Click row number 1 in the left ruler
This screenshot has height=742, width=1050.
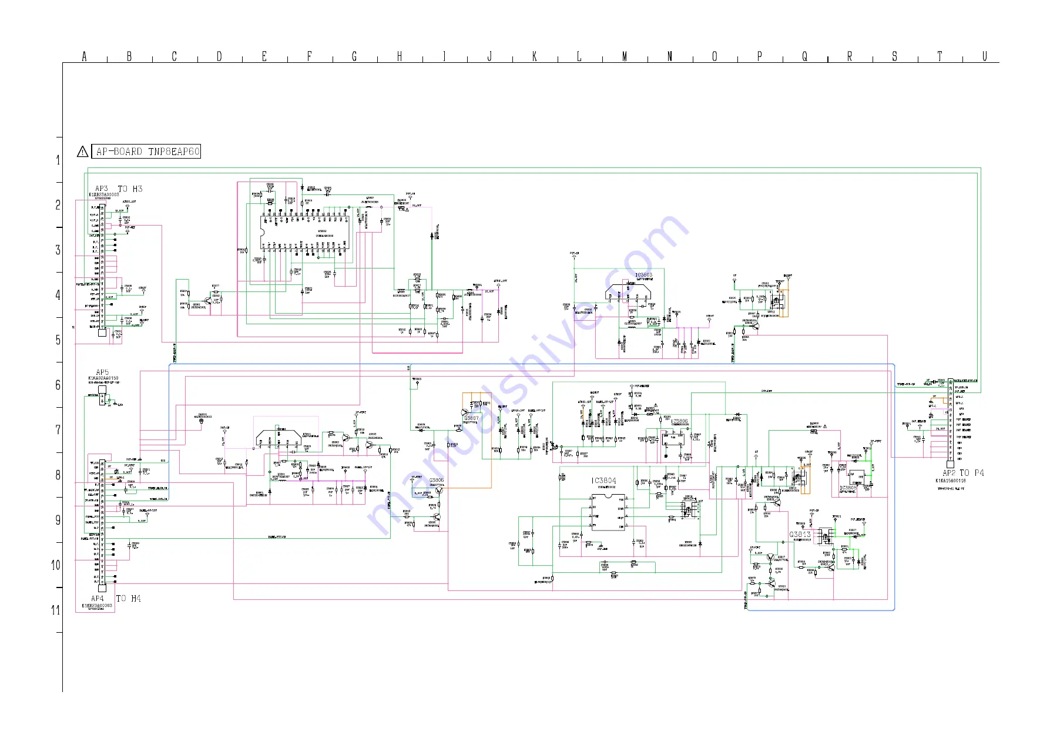pos(58,160)
